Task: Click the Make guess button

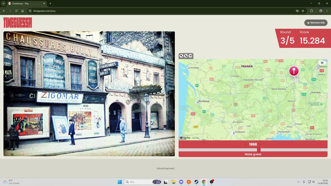Action: tap(253, 154)
